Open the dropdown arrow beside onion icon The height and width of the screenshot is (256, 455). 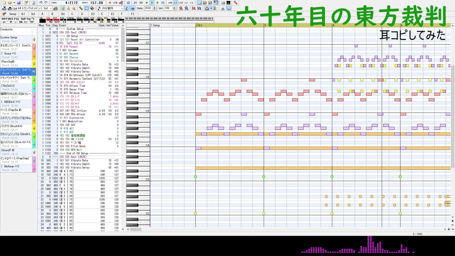point(211,9)
